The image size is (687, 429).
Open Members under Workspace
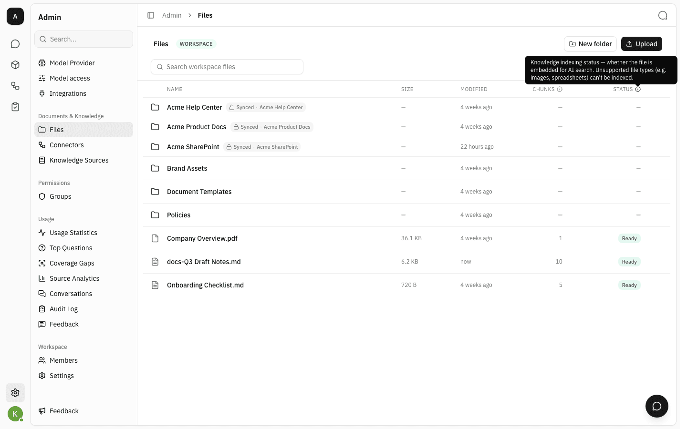83,360
